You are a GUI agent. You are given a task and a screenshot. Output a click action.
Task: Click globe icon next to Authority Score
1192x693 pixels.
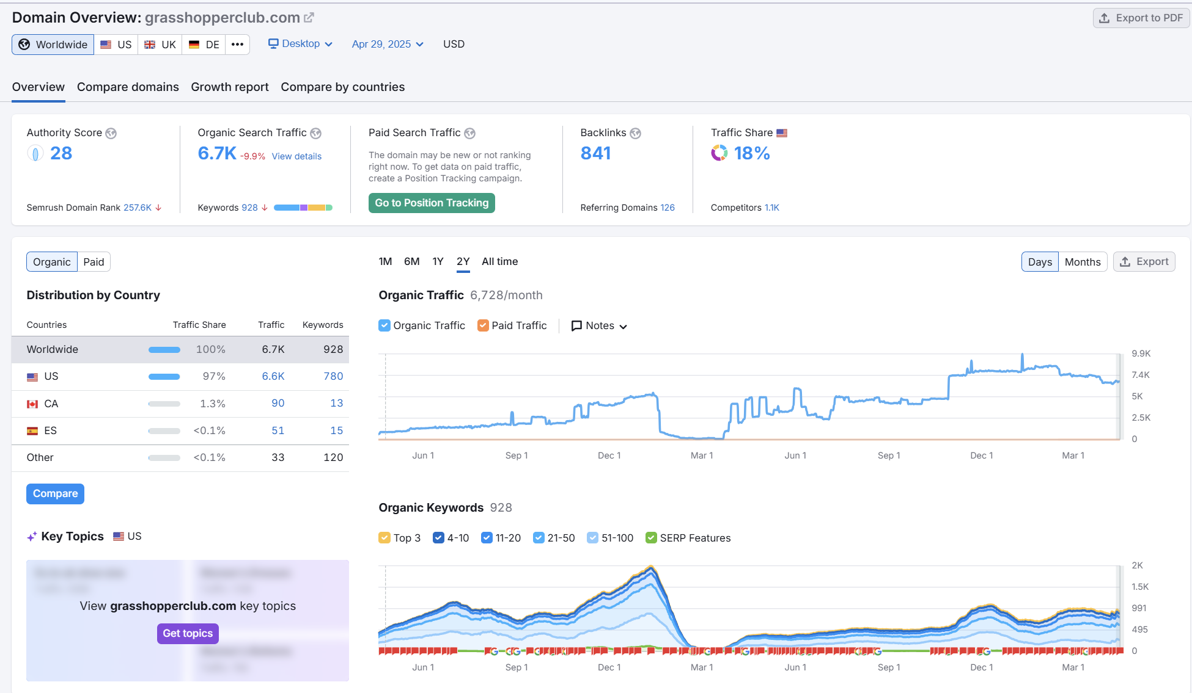coord(111,133)
